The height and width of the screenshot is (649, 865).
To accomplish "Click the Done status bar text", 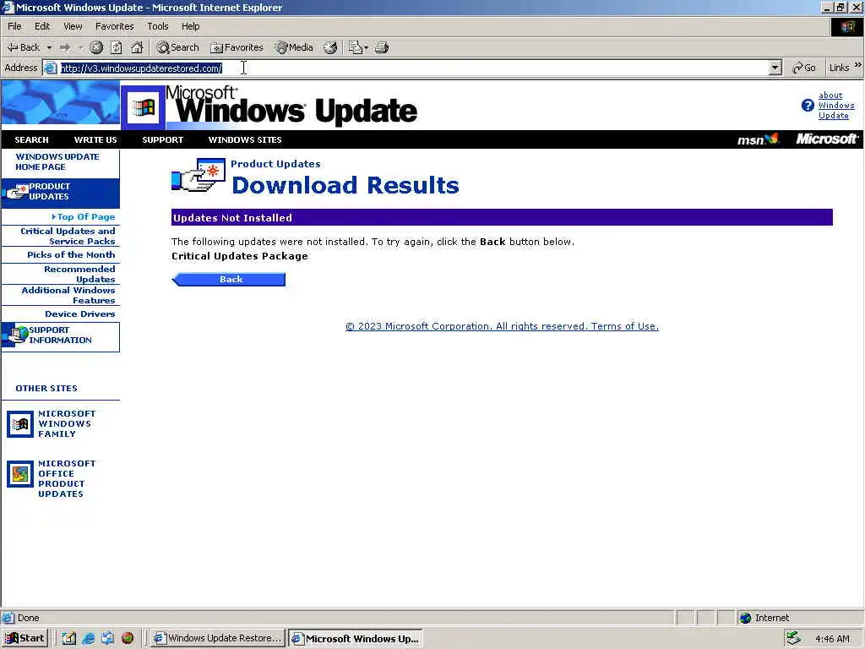I will 28,618.
